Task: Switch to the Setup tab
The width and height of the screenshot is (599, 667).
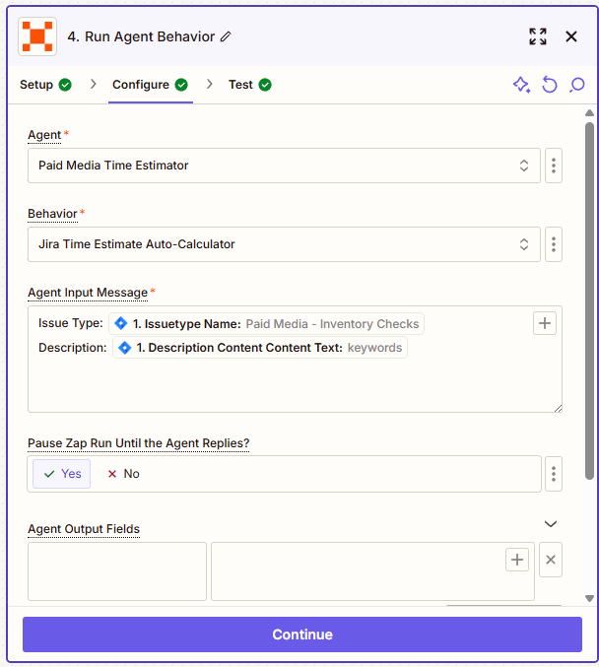Action: pyautogui.click(x=45, y=85)
